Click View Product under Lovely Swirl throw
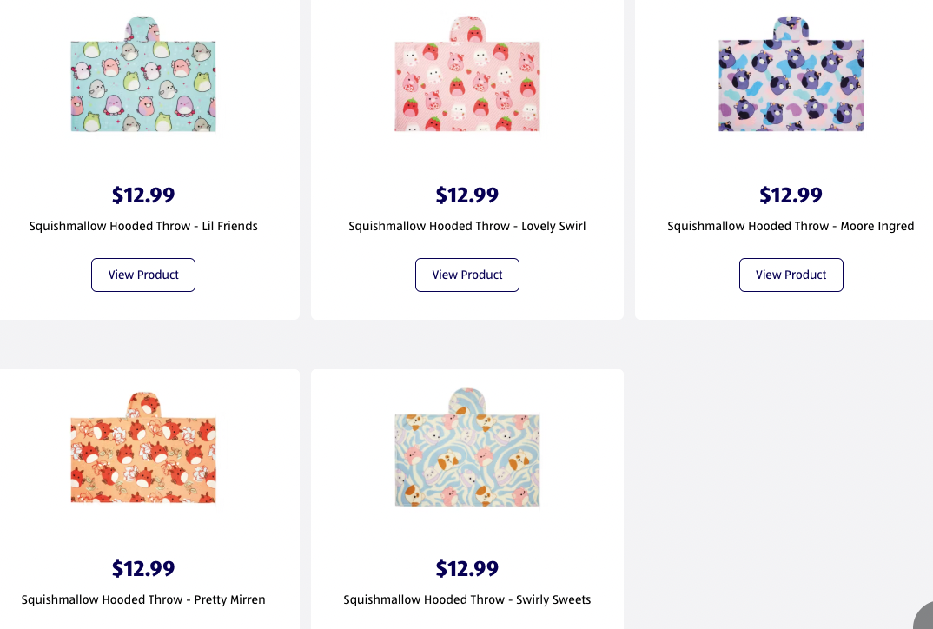The width and height of the screenshot is (933, 629). 467,275
